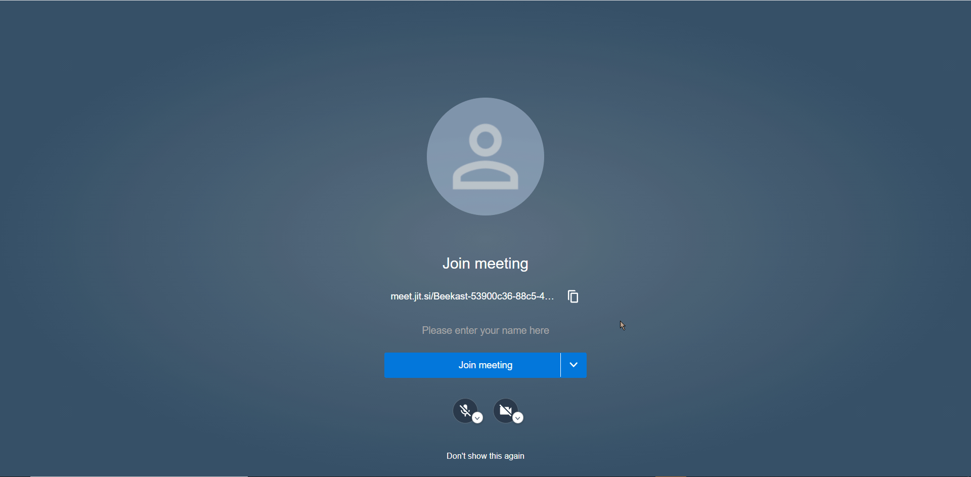Click the blue Join meeting button
Image resolution: width=971 pixels, height=477 pixels.
pos(472,365)
